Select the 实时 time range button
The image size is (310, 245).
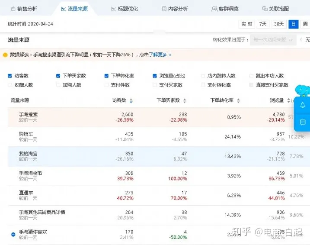(247, 24)
